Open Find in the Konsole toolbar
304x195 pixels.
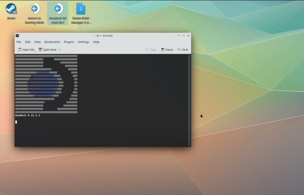pyautogui.click(x=183, y=50)
